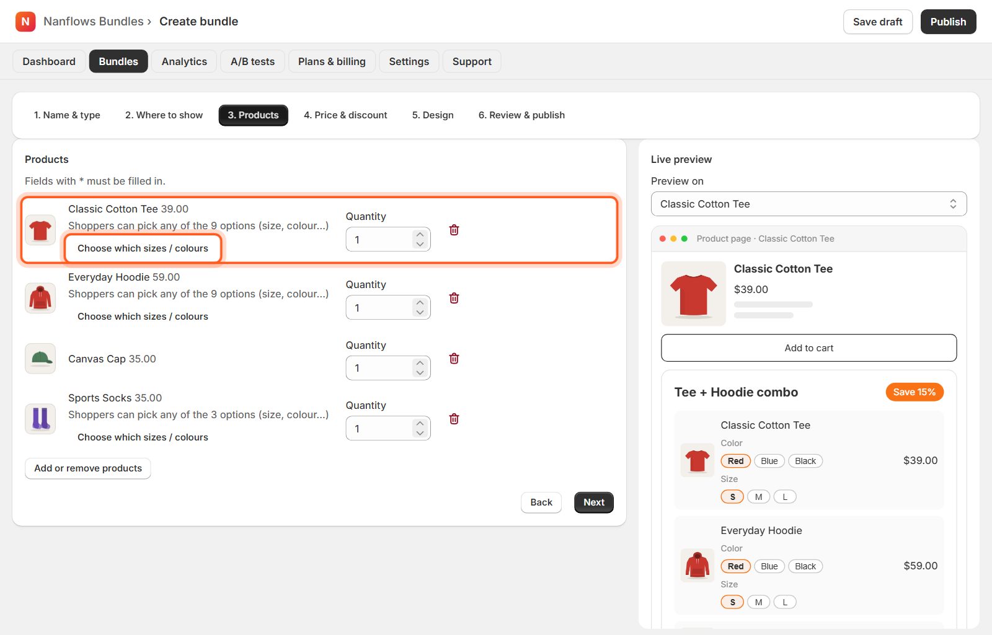
Task: Click the Sports Socks purple thumbnail
Action: (x=40, y=419)
